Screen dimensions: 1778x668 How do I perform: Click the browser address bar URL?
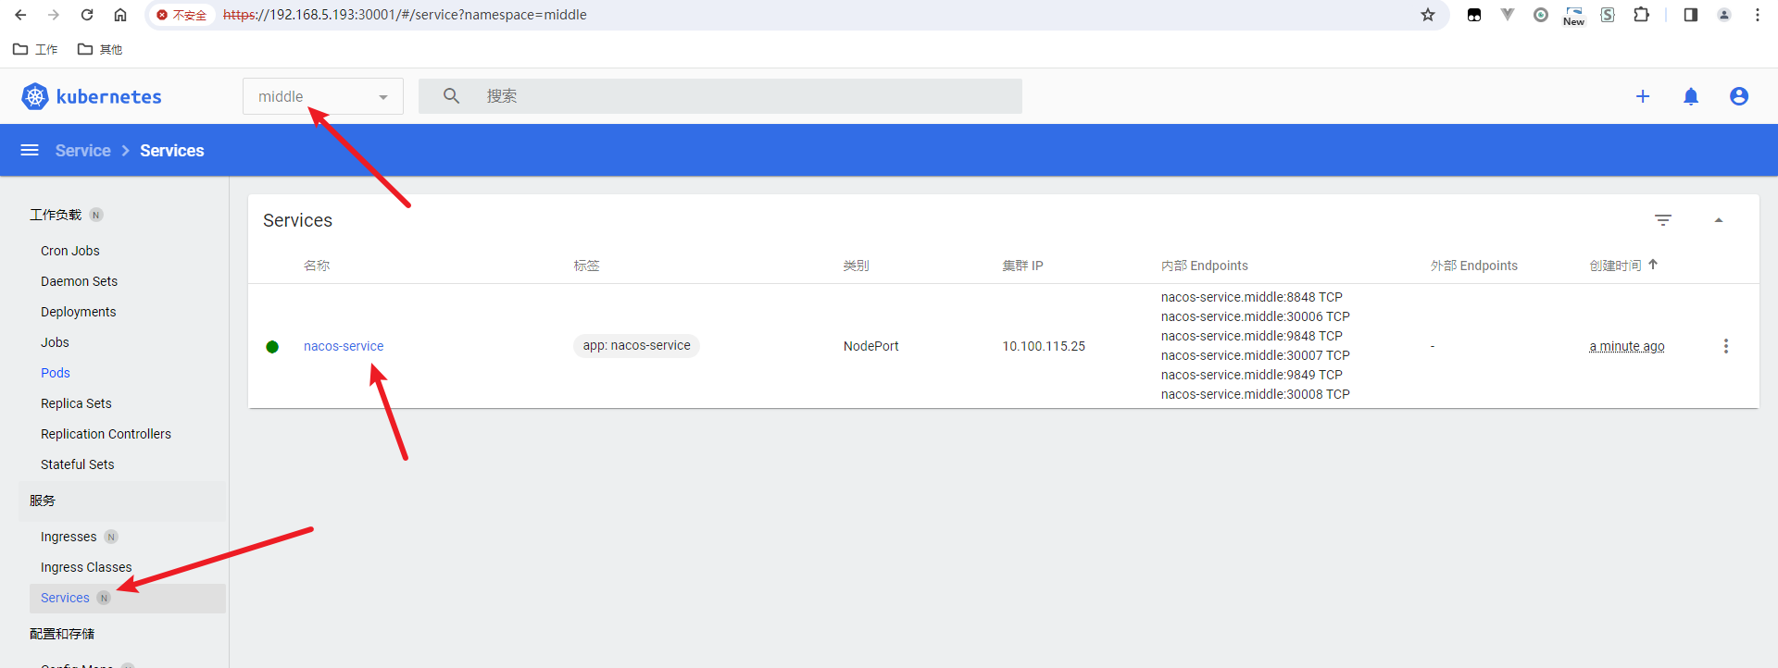click(x=405, y=15)
